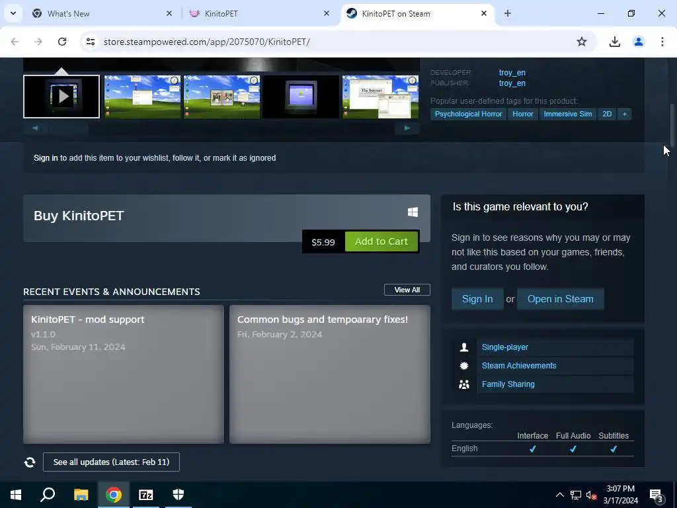
Task: Click the Steam Achievements badge icon
Action: click(464, 366)
